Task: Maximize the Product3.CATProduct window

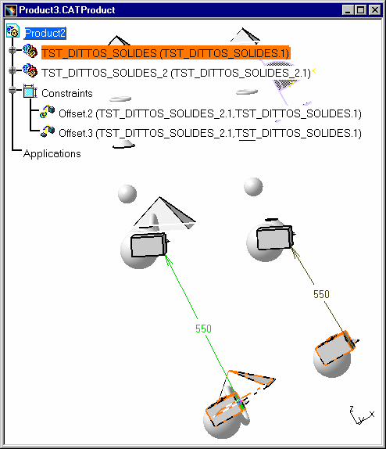Action: [361, 10]
